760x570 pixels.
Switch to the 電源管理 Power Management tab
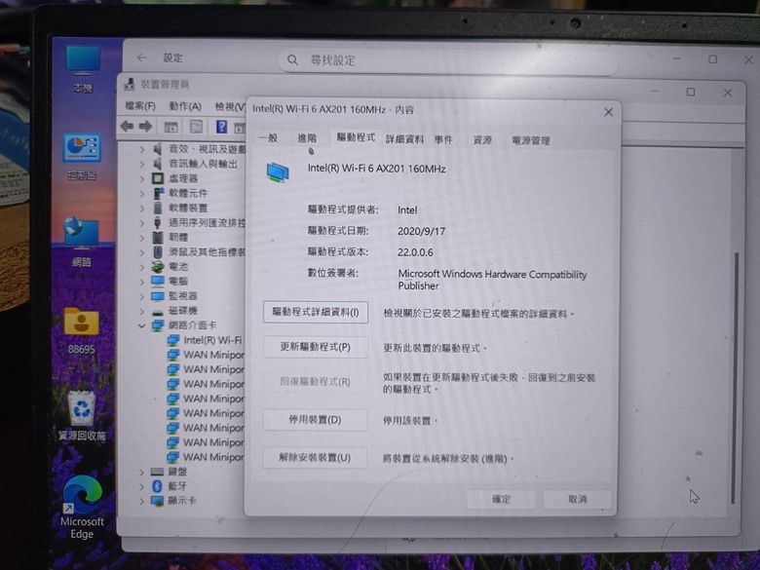pyautogui.click(x=531, y=140)
